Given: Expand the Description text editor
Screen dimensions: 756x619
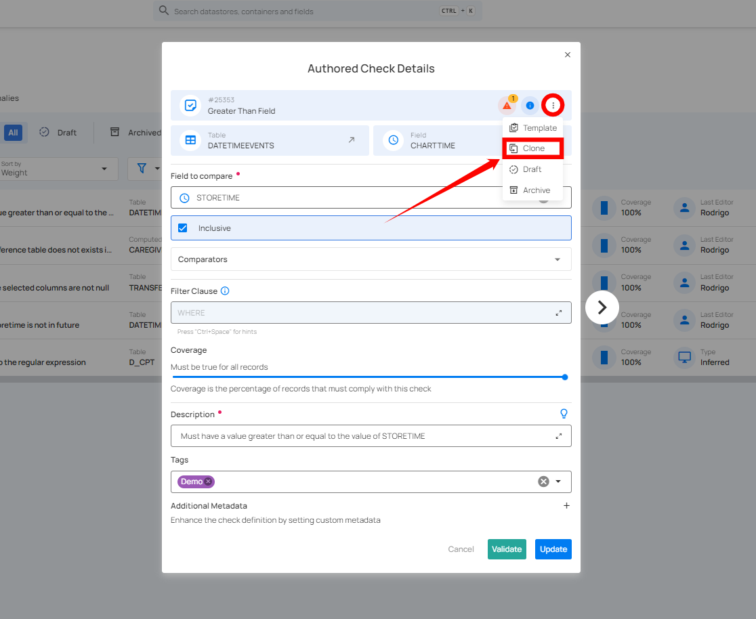Looking at the screenshot, I should pyautogui.click(x=558, y=436).
